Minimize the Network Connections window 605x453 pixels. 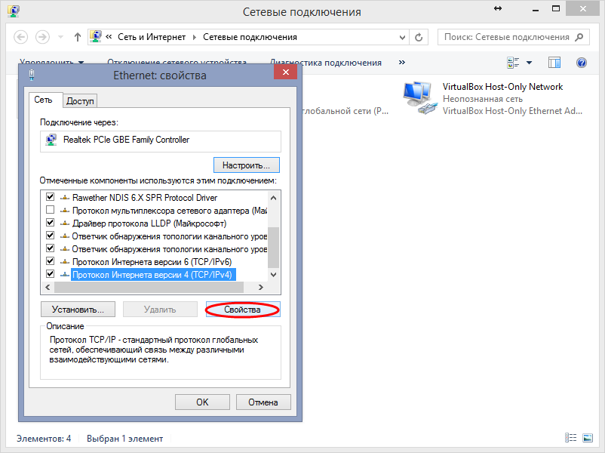coord(535,11)
